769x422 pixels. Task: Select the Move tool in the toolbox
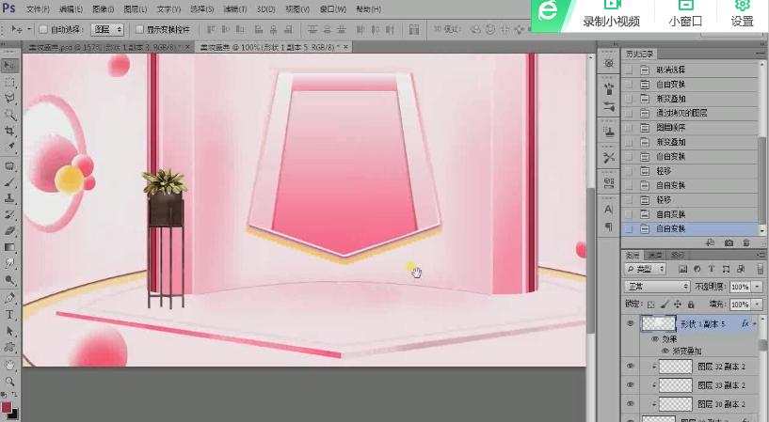[x=10, y=65]
